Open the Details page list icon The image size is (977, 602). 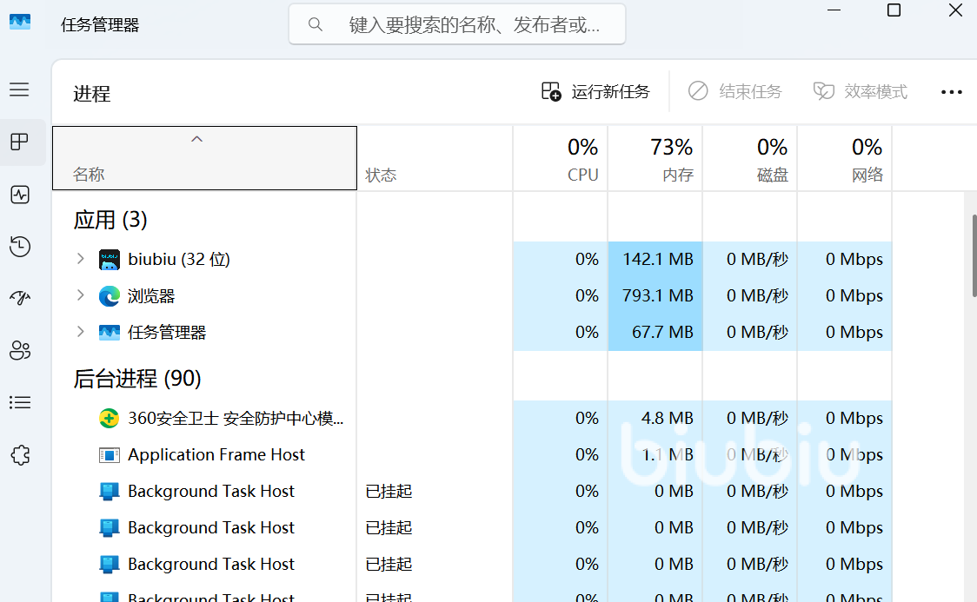pos(19,402)
